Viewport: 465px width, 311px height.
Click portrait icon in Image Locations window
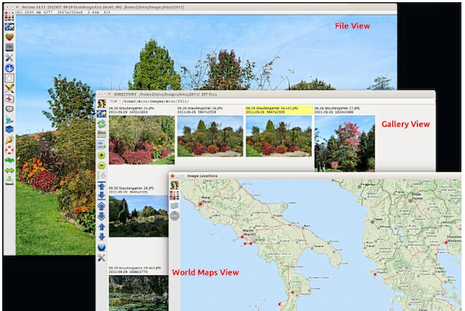(x=174, y=185)
